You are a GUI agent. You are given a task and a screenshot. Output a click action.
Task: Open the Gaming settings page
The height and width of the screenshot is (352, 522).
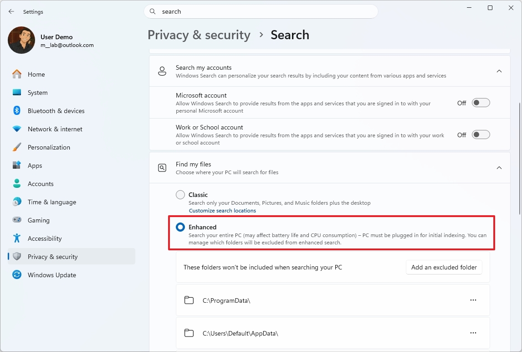[x=39, y=220]
